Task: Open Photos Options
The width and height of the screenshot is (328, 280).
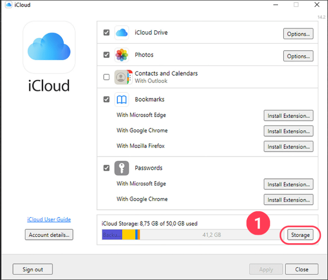Action: coord(298,56)
